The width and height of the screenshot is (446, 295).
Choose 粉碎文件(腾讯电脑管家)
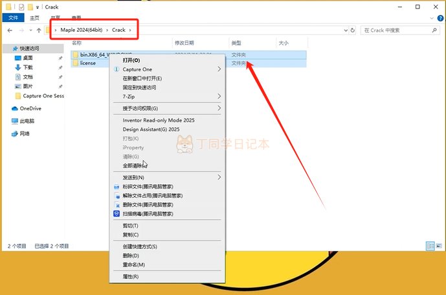pos(167,187)
